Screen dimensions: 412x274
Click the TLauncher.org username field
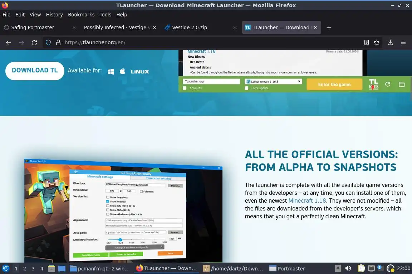coord(211,82)
